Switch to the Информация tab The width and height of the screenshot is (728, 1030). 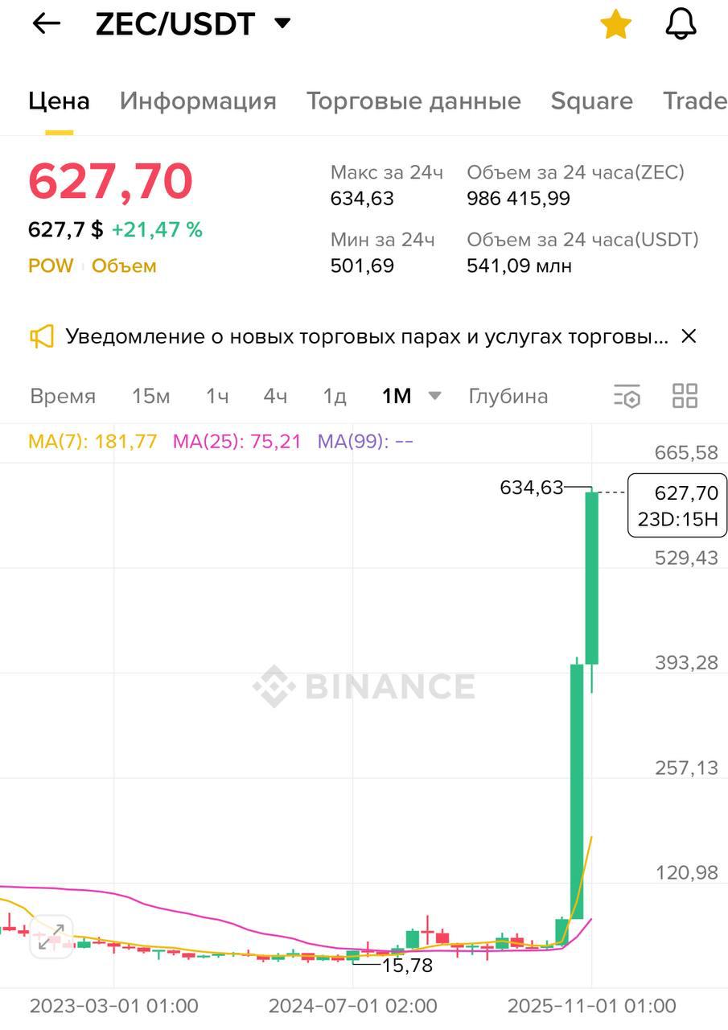(198, 101)
